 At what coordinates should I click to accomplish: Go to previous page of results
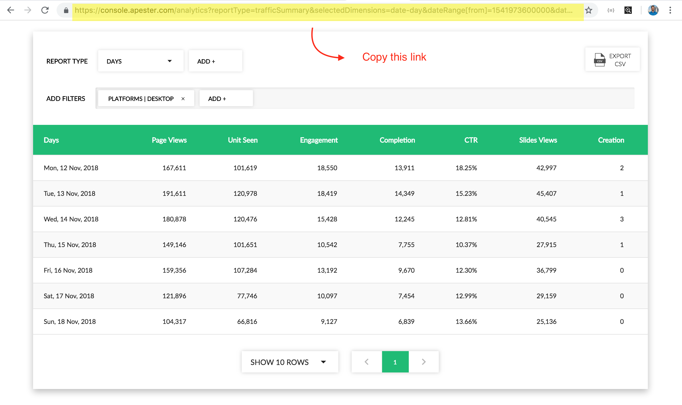[x=367, y=362]
